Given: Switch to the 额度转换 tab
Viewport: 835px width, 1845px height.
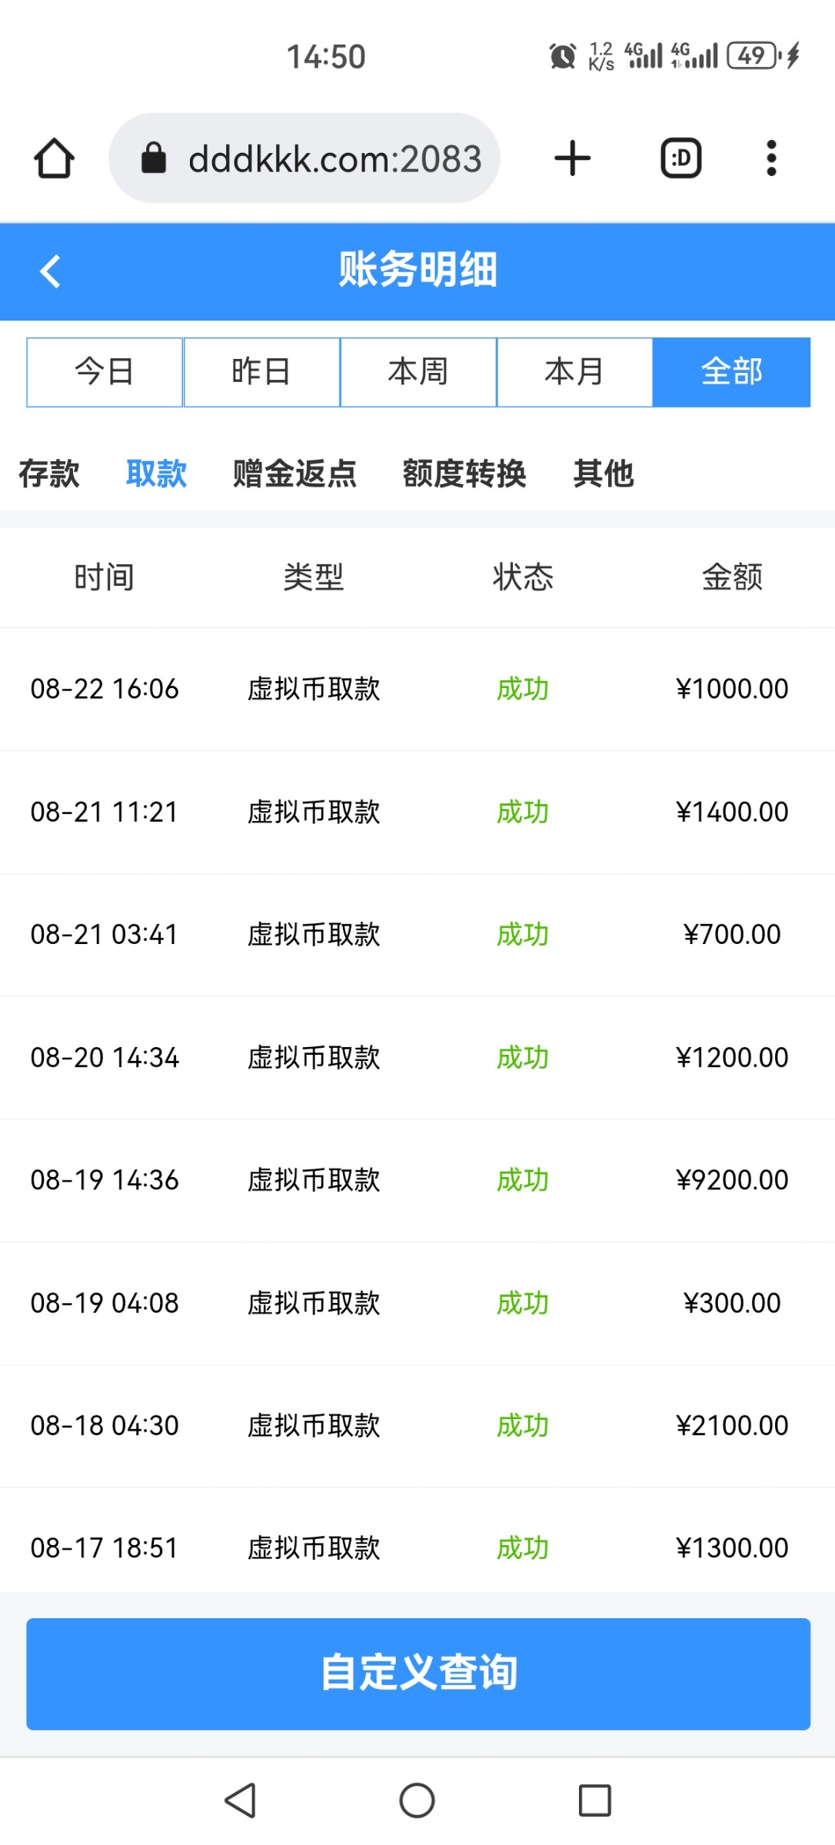Looking at the screenshot, I should (x=464, y=474).
